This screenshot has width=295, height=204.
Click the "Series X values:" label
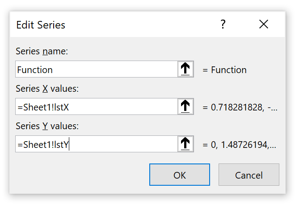[x=47, y=89]
